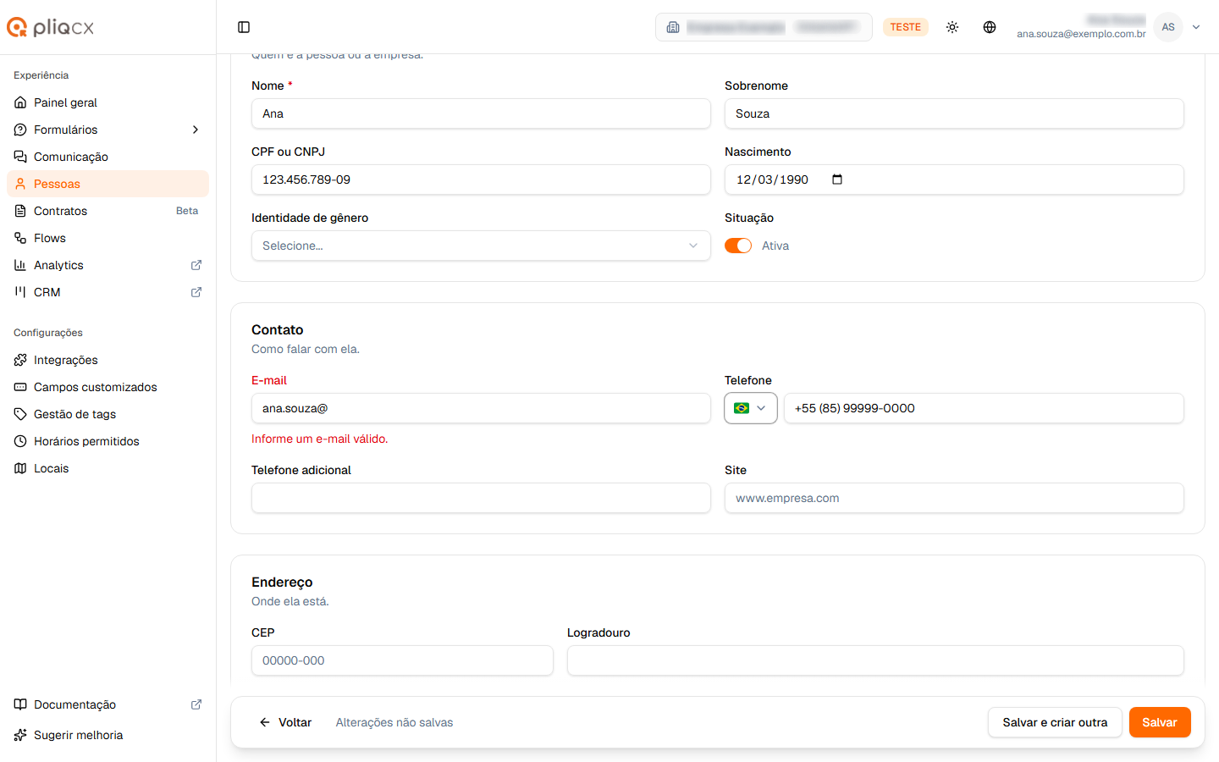Image resolution: width=1219 pixels, height=762 pixels.
Task: Open the user account menu chevron
Action: [x=1196, y=27]
